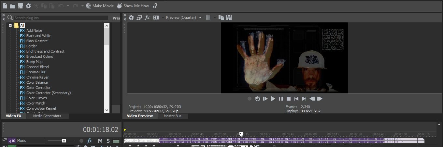Viewport: 443px width, 147px height.
Task: Switch to the Media Generators tab
Action: pos(47,116)
